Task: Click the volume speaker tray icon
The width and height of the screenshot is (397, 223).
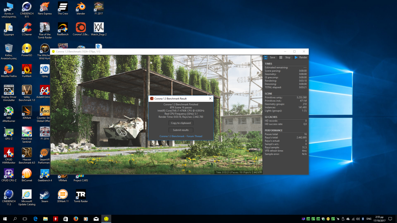Action: click(x=357, y=219)
